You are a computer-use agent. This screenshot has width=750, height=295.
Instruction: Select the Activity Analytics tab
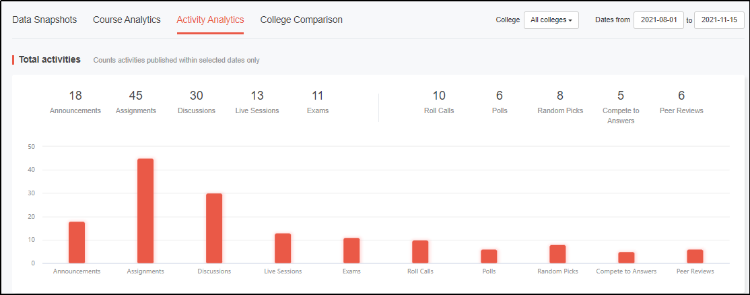pyautogui.click(x=211, y=20)
